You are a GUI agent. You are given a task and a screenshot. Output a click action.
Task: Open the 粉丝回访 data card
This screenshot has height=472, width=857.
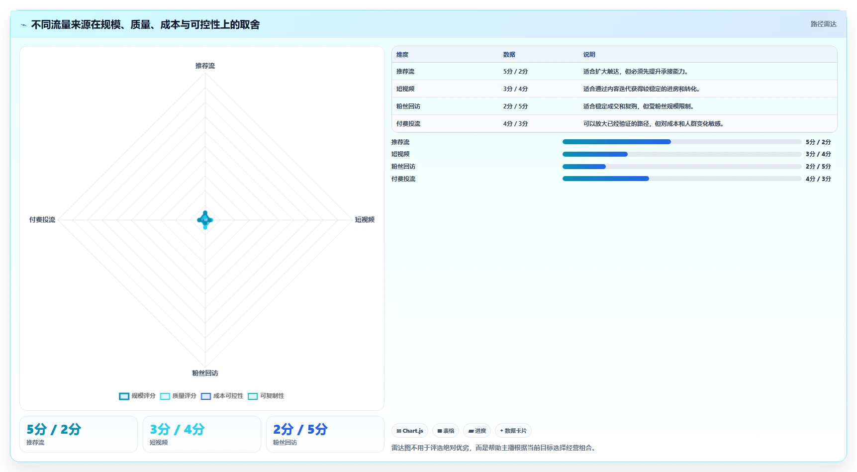[x=325, y=434]
